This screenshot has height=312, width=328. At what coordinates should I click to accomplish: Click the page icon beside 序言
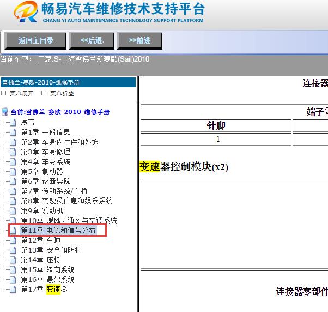click(13, 122)
